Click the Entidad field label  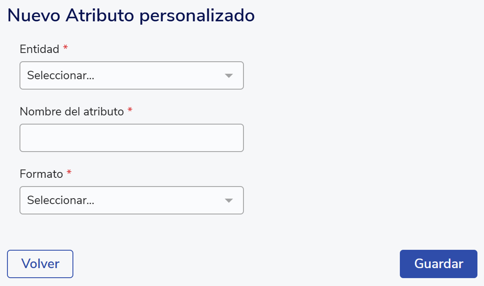pyautogui.click(x=40, y=49)
